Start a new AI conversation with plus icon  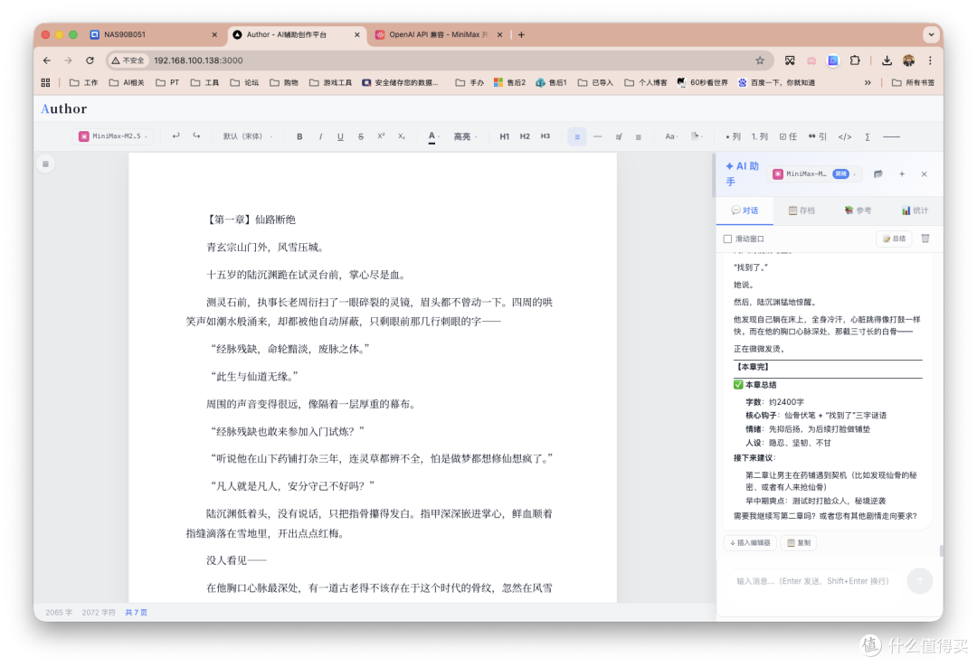[902, 174]
